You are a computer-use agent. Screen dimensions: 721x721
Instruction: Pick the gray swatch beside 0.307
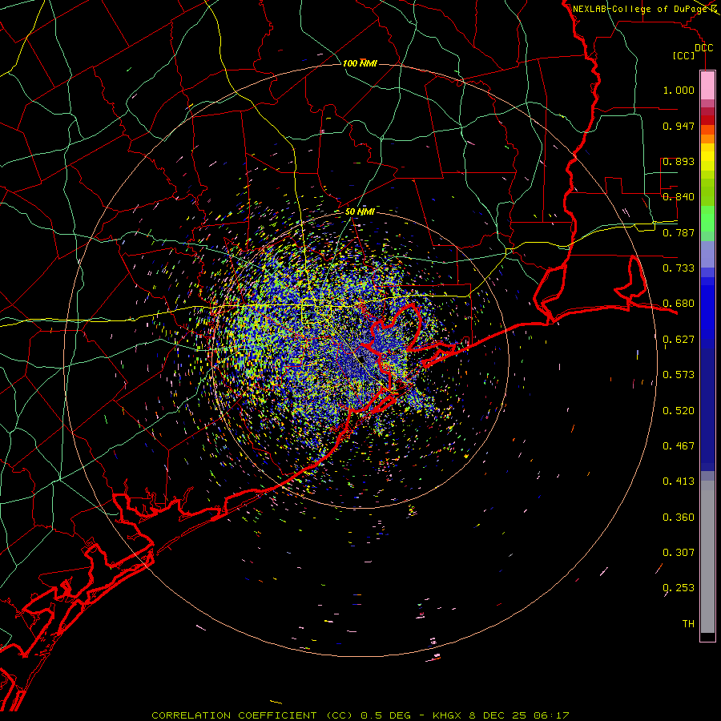tap(707, 557)
